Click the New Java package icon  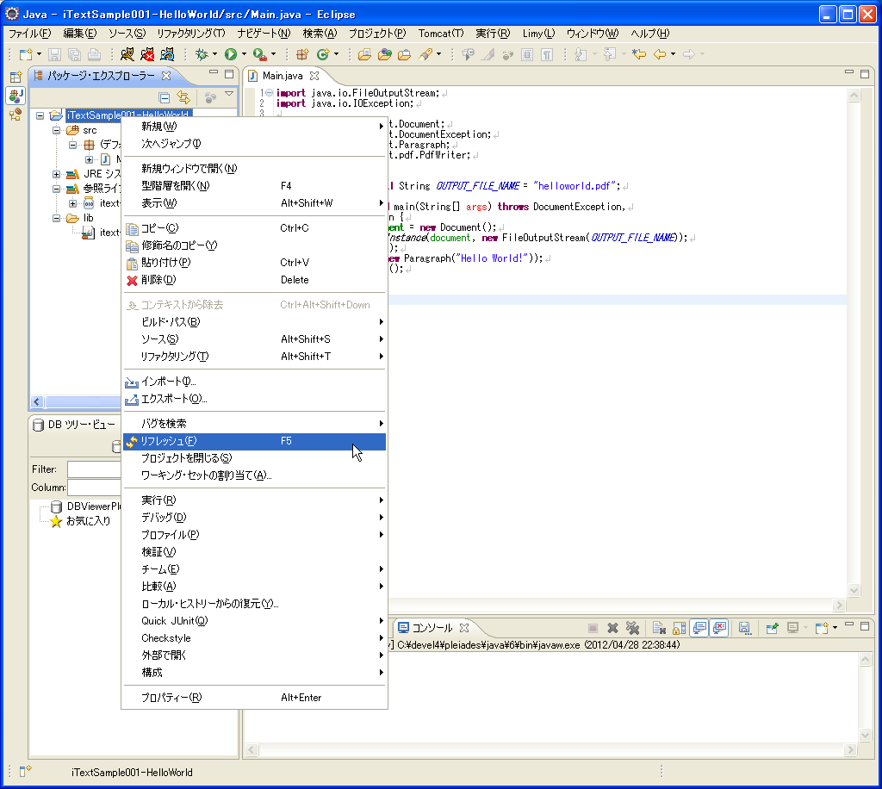[x=302, y=54]
